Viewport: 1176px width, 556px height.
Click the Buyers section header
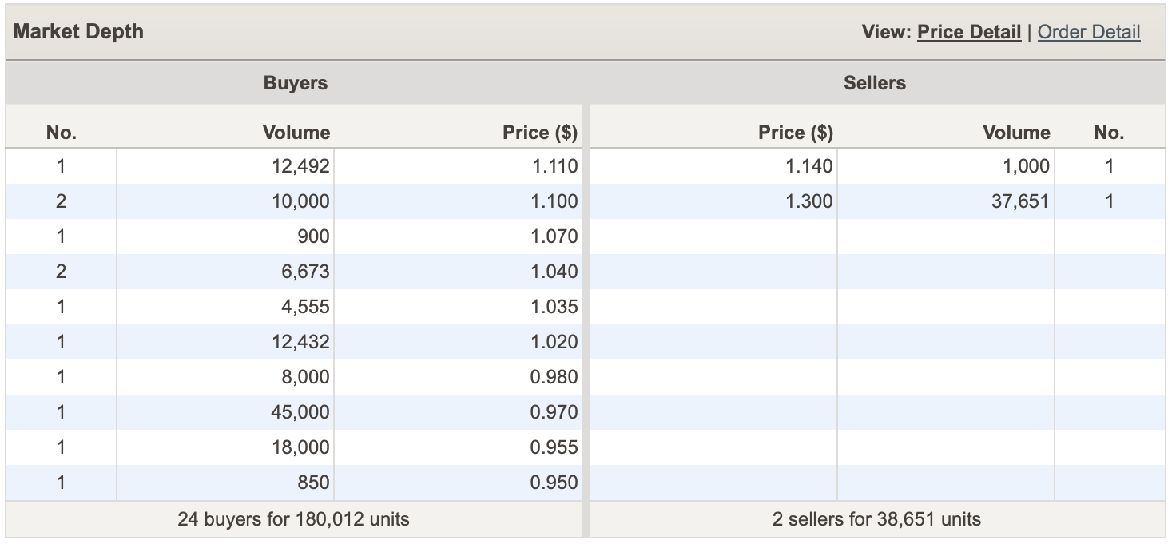pyautogui.click(x=295, y=83)
